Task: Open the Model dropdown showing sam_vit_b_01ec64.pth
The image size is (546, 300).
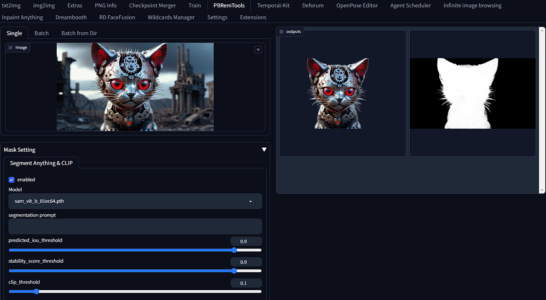Action: coord(135,201)
